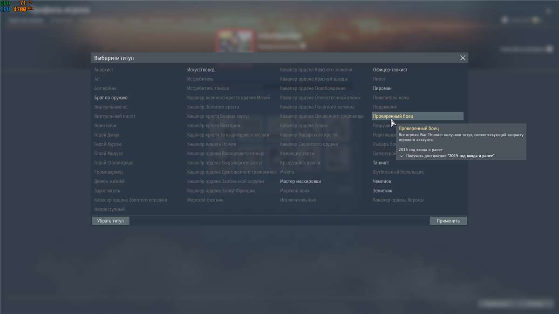This screenshot has width=559, height=314.
Task: Select Кавалер ордена Освобождения
Action: (313, 88)
